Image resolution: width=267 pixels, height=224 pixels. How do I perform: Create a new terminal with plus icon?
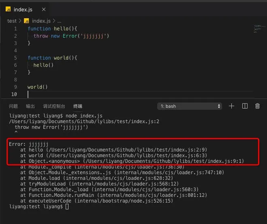(x=231, y=106)
